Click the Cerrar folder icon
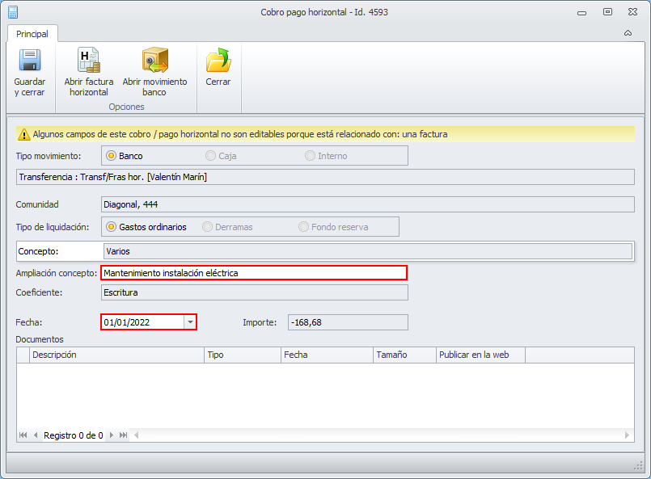This screenshot has width=651, height=479. tap(218, 61)
